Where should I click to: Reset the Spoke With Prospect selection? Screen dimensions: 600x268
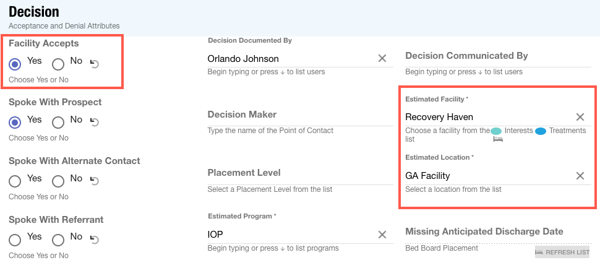94,122
